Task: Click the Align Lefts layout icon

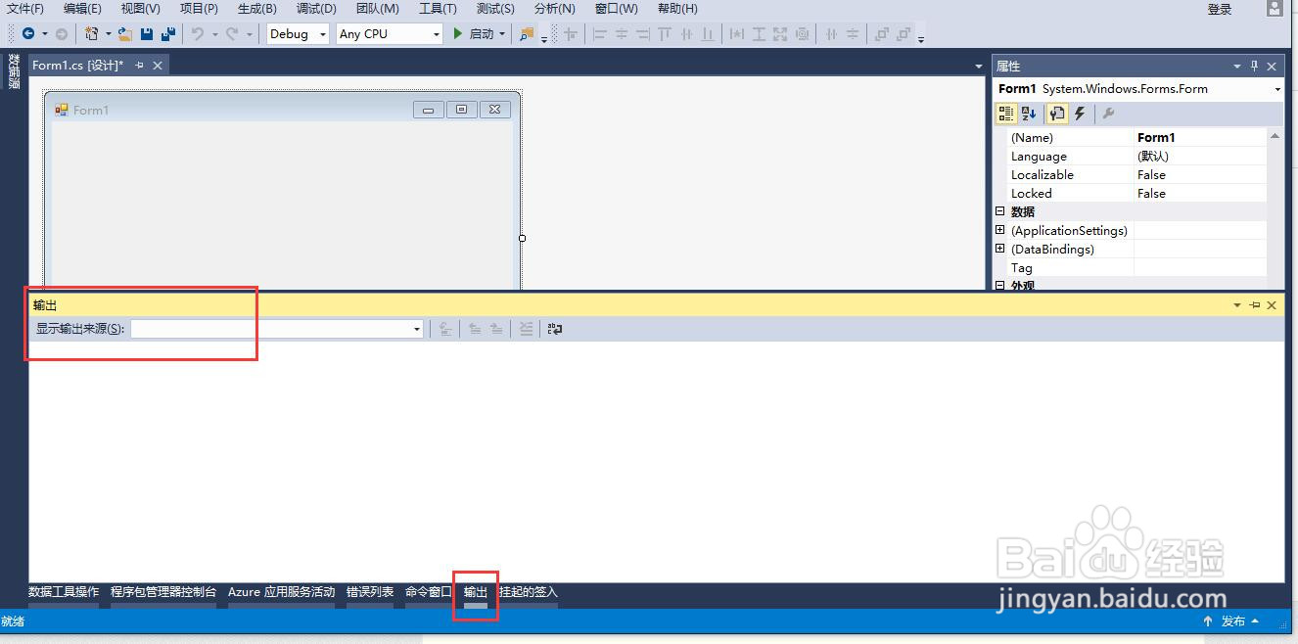Action: click(x=600, y=33)
